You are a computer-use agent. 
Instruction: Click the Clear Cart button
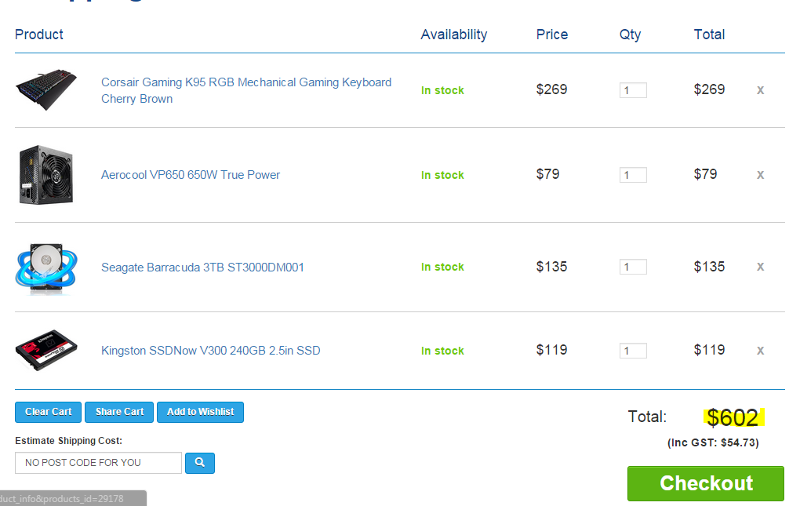coord(49,412)
